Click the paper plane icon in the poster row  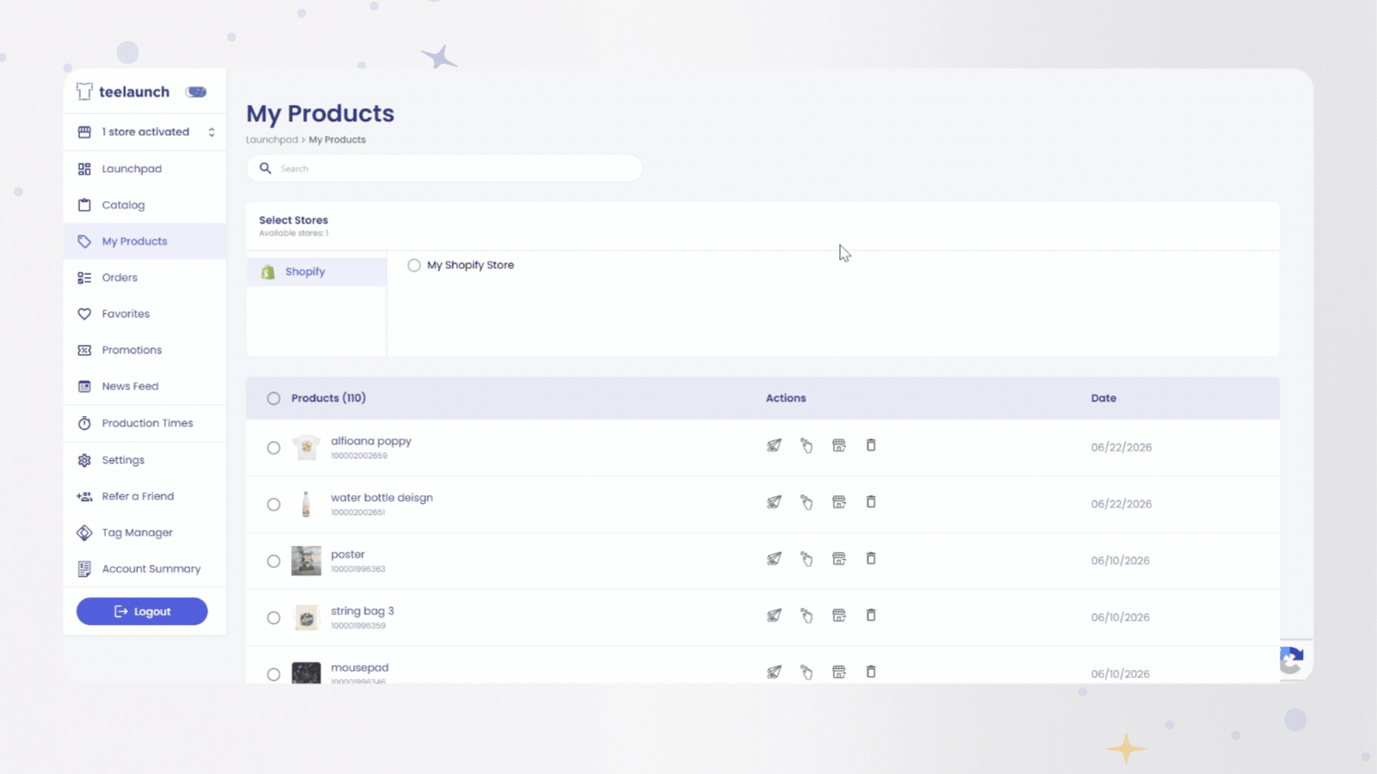click(775, 559)
